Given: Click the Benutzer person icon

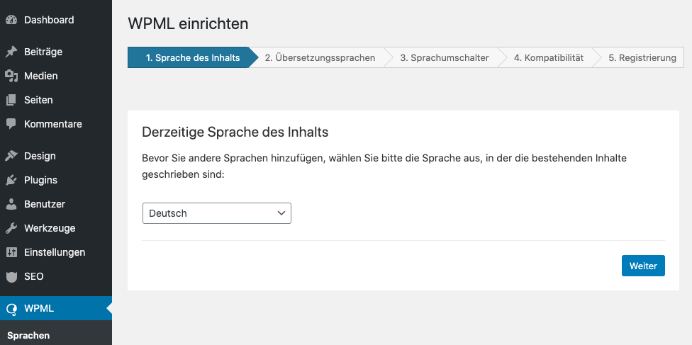Looking at the screenshot, I should (11, 204).
